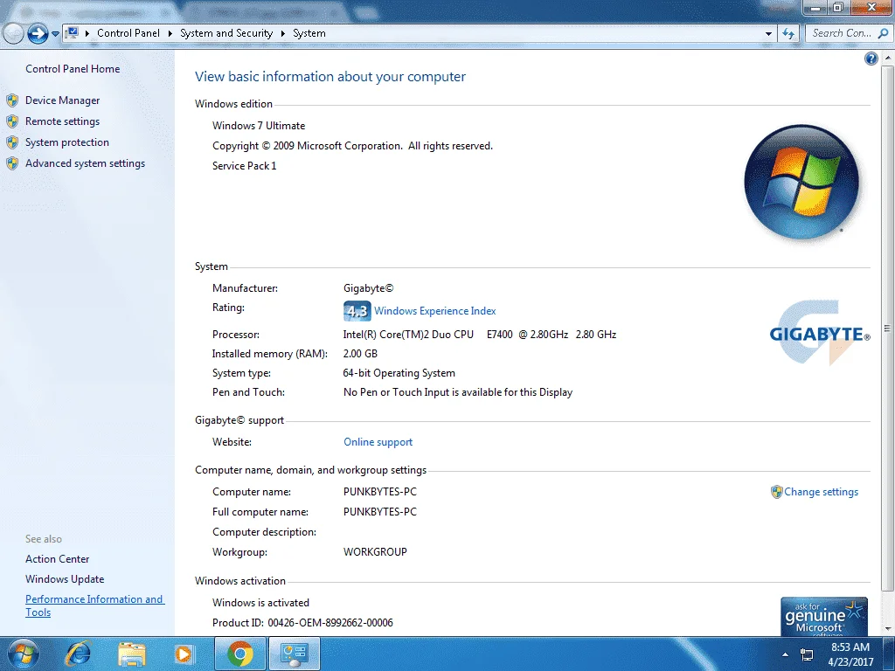Click the Help question mark icon
The width and height of the screenshot is (895, 671).
point(871,59)
